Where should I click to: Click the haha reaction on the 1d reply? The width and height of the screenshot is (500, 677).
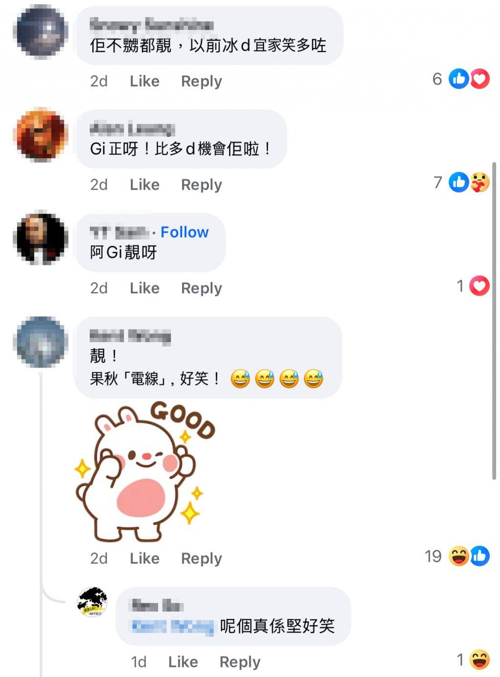pyautogui.click(x=479, y=659)
